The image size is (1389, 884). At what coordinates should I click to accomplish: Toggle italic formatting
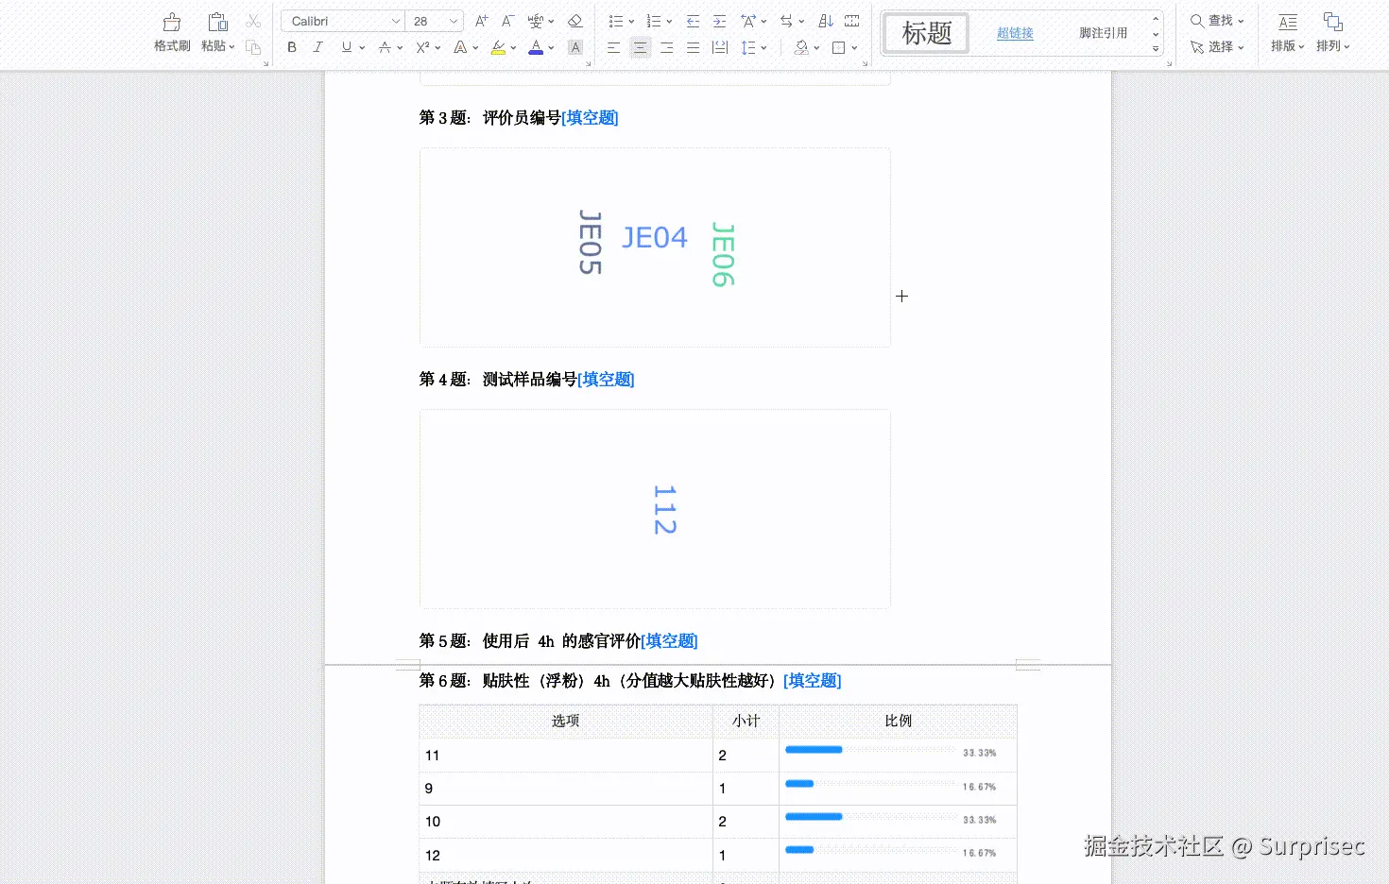click(317, 46)
